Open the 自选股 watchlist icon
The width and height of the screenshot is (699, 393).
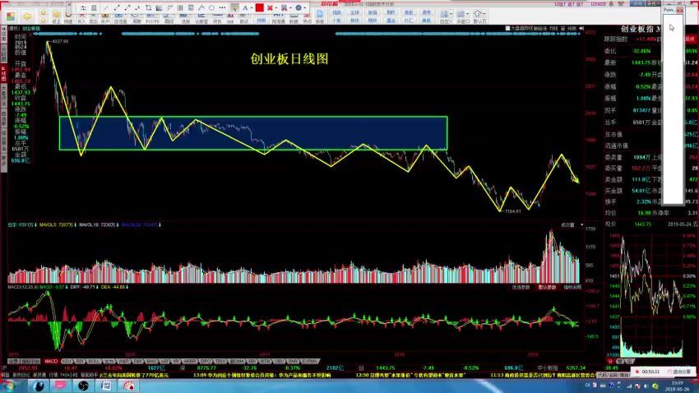click(121, 18)
